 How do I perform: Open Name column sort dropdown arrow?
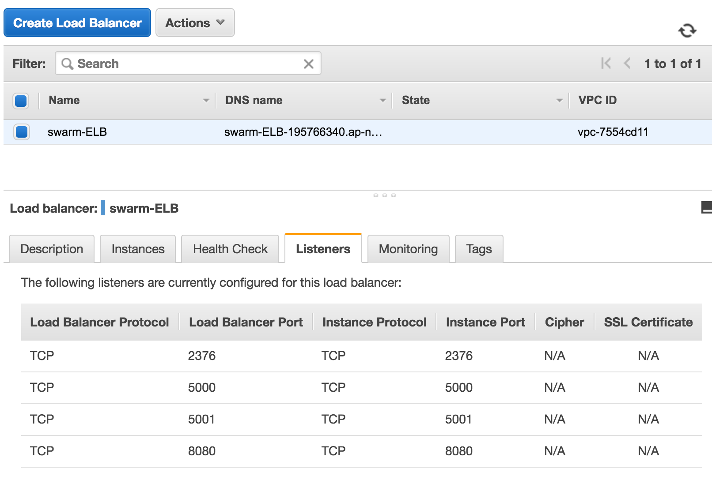[206, 101]
